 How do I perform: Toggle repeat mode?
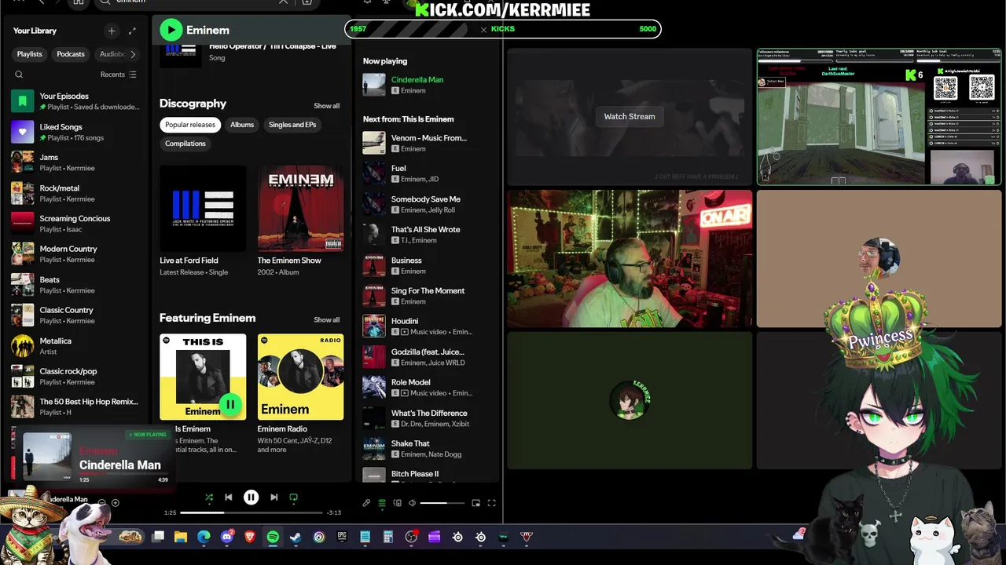click(293, 497)
